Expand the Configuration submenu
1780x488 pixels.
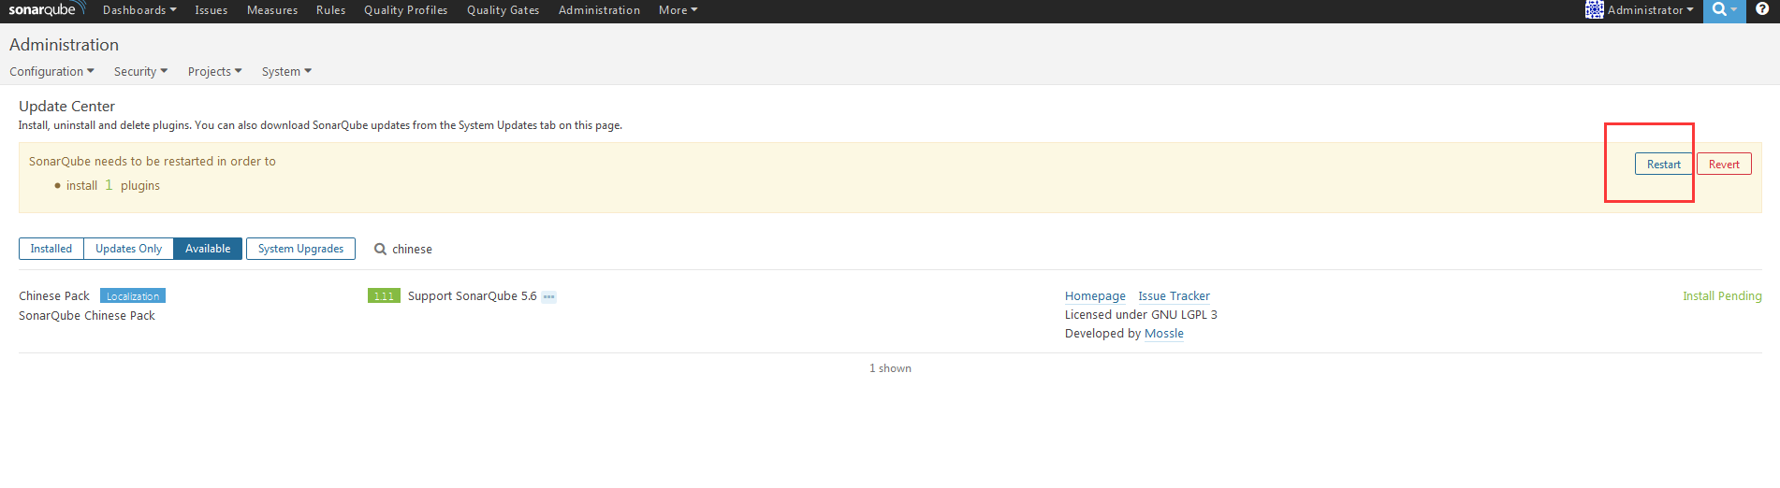pyautogui.click(x=51, y=71)
